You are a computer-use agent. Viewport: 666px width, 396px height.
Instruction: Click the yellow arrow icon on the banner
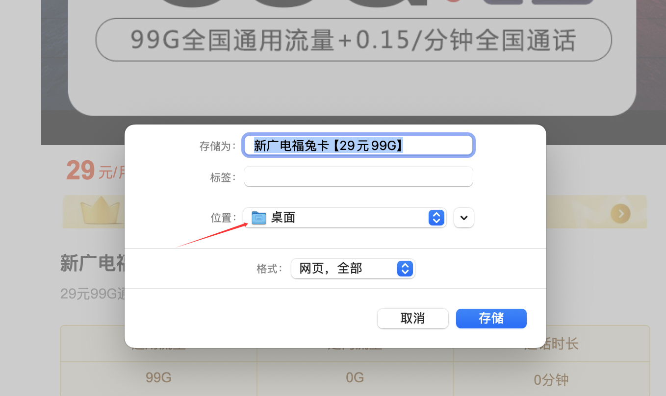[620, 213]
